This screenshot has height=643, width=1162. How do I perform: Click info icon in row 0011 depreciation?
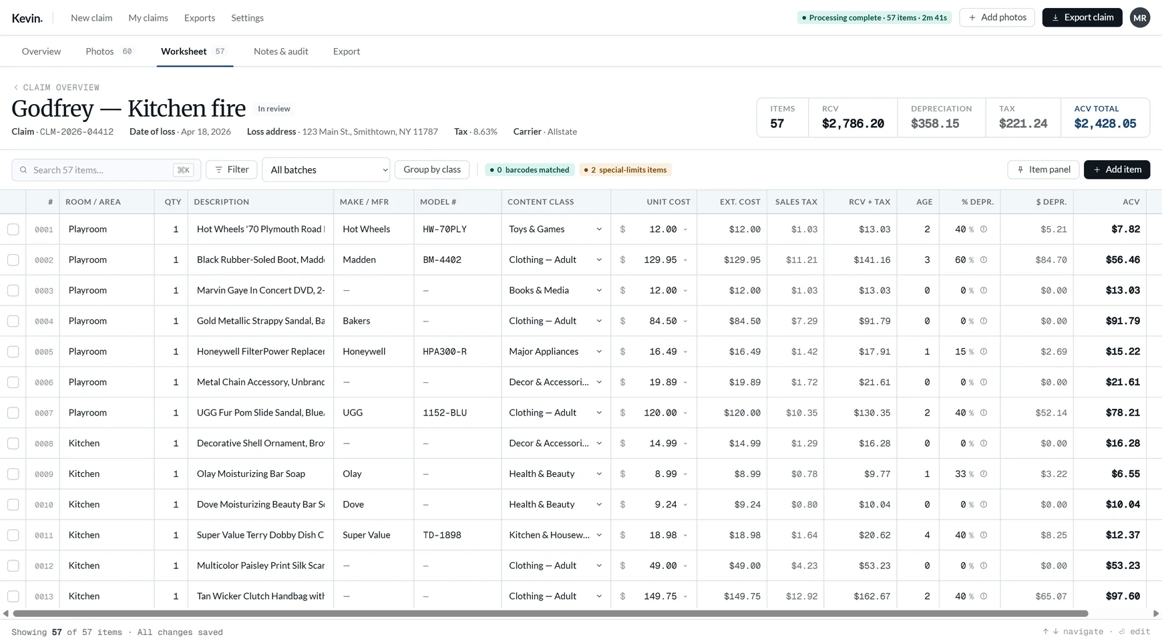click(x=984, y=535)
